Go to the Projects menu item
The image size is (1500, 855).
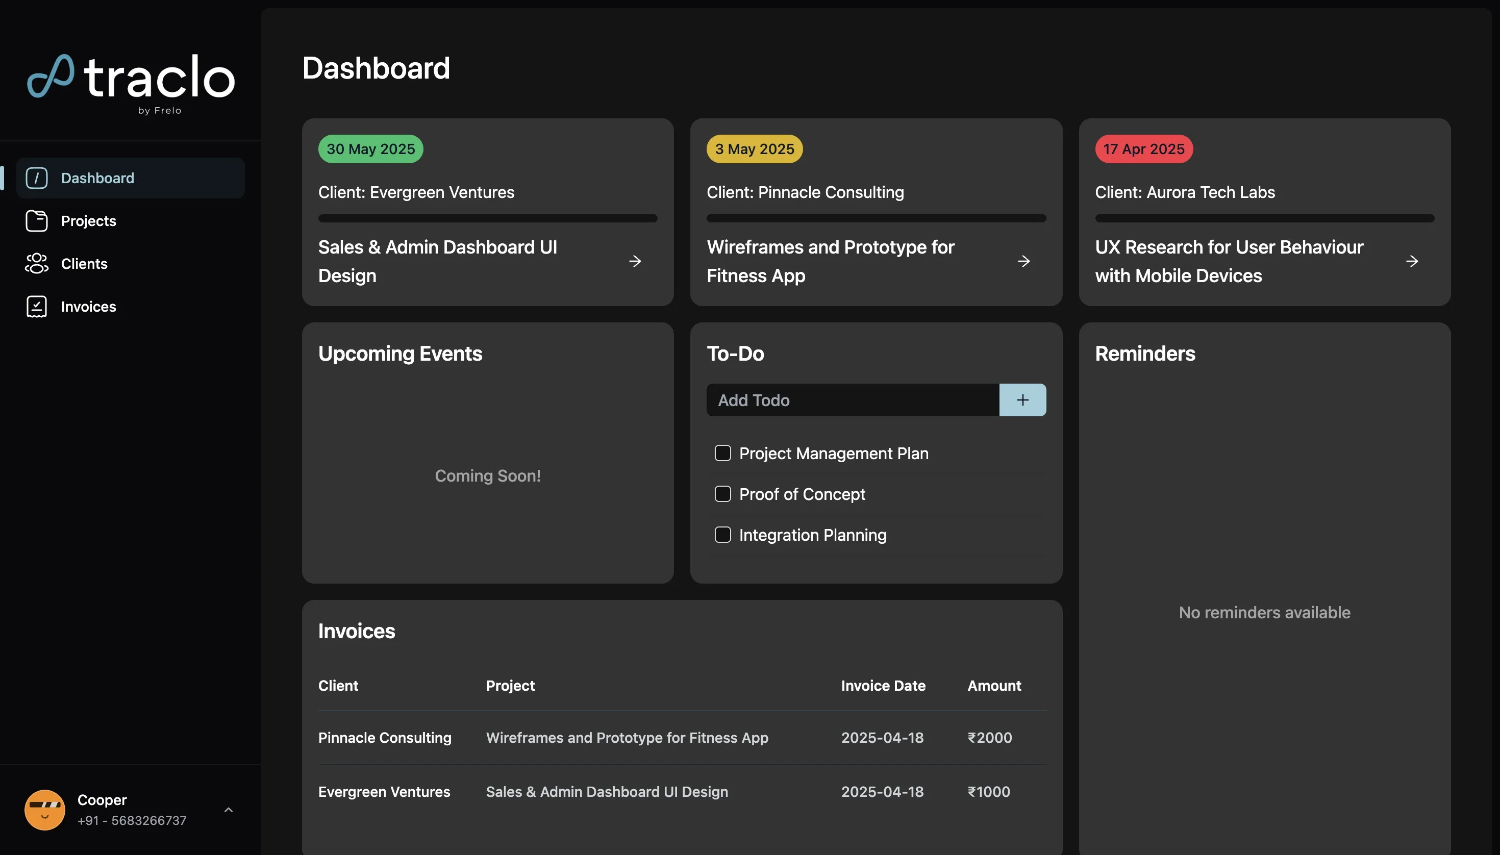[89, 221]
